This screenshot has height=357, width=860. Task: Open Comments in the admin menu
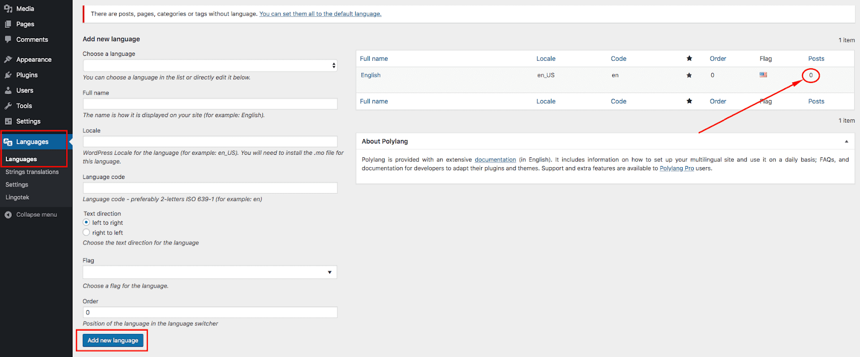(32, 40)
